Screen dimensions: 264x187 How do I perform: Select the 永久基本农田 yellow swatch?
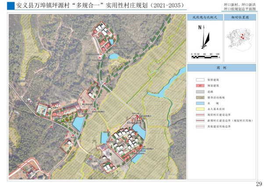pos(200,108)
